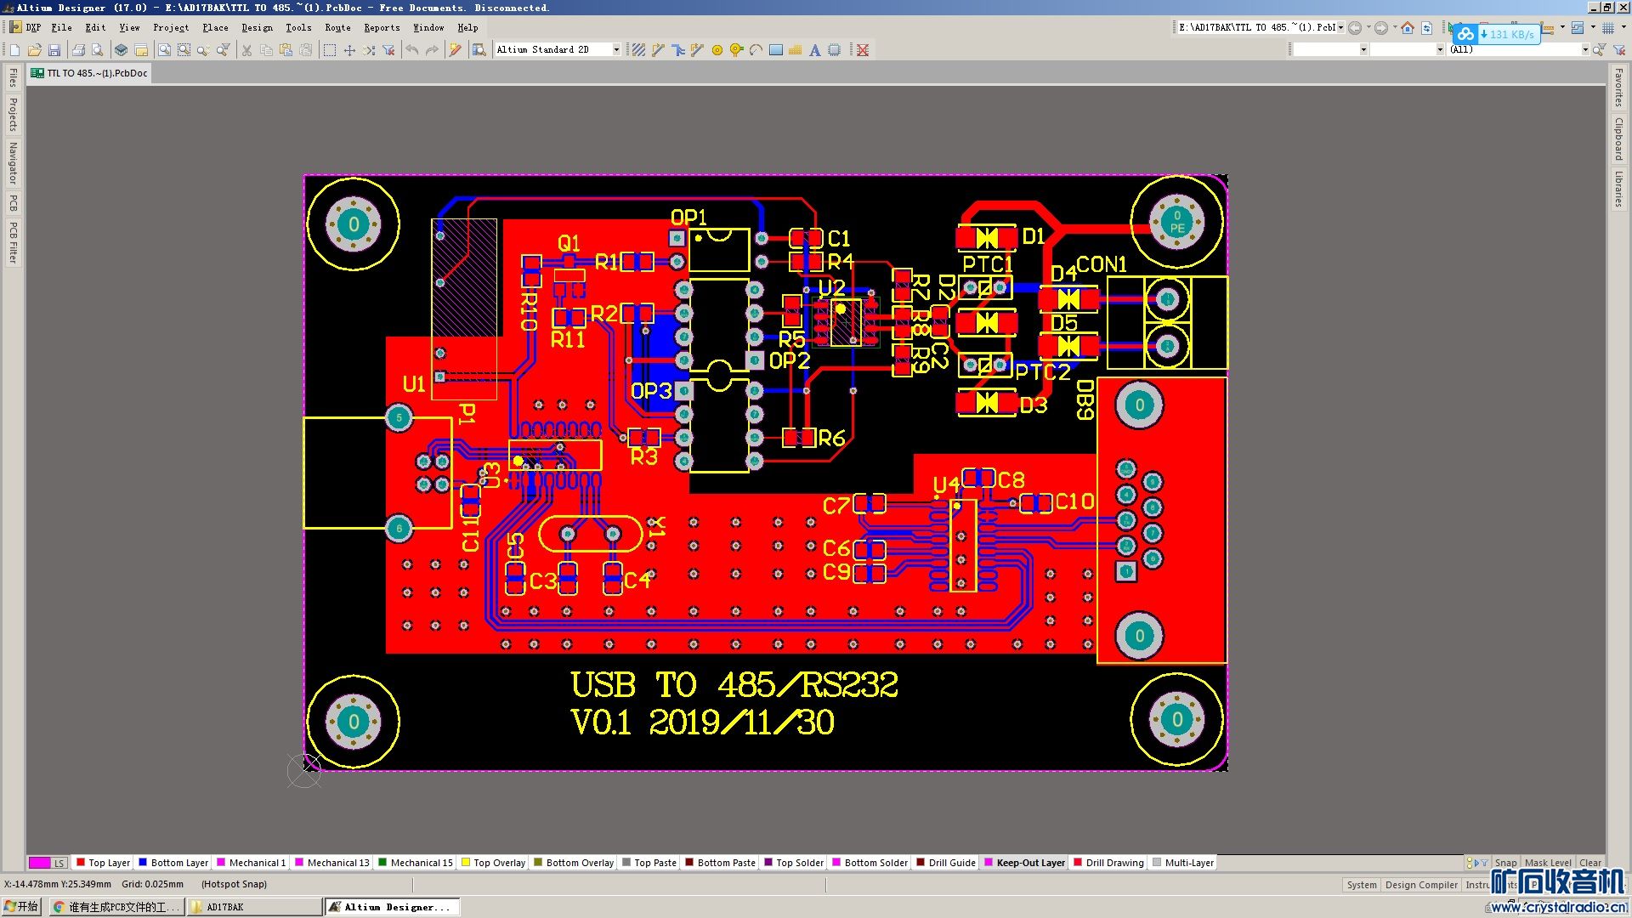Viewport: 1632px width, 918px height.
Task: Expand the second empty filter combo box
Action: [x=1440, y=50]
